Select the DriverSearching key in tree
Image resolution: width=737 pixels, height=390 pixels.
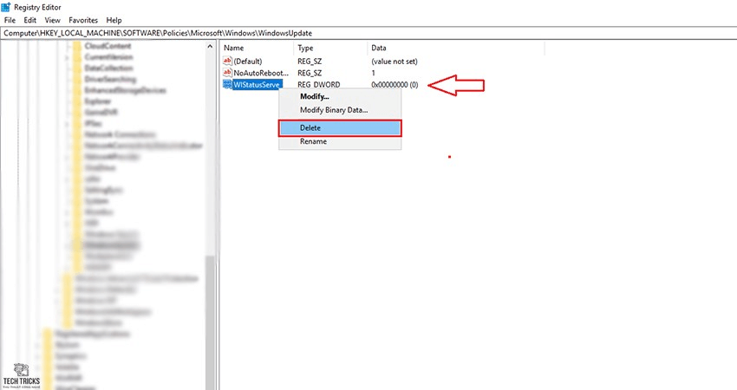(x=110, y=79)
